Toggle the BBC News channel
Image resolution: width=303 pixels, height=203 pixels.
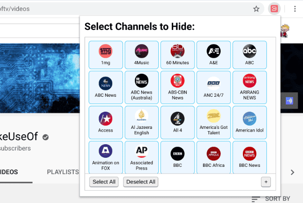point(250,157)
